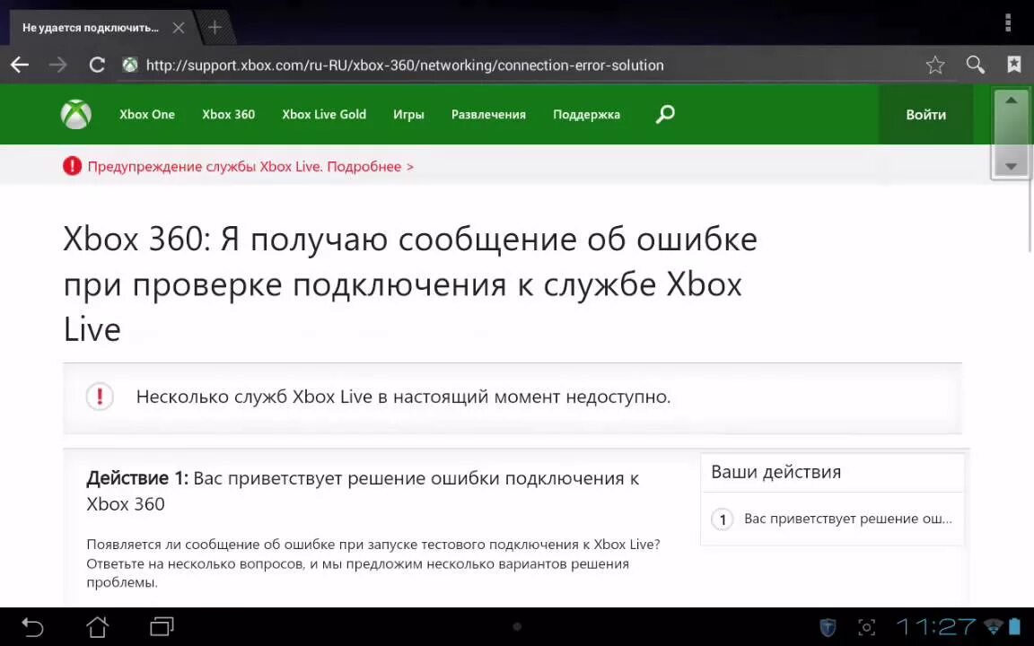This screenshot has width=1034, height=646.
Task: Open site search in Xbox navigation
Action: click(665, 114)
